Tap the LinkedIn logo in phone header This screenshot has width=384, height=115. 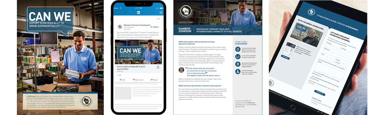138,13
